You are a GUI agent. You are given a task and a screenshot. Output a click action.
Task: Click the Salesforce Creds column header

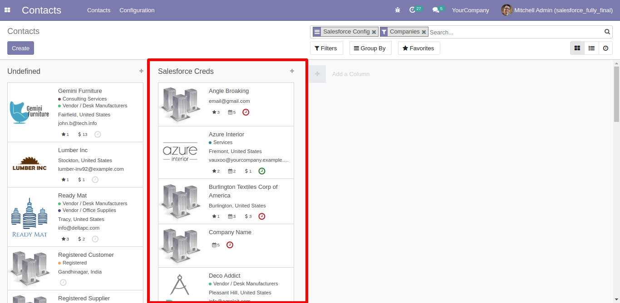coord(186,71)
